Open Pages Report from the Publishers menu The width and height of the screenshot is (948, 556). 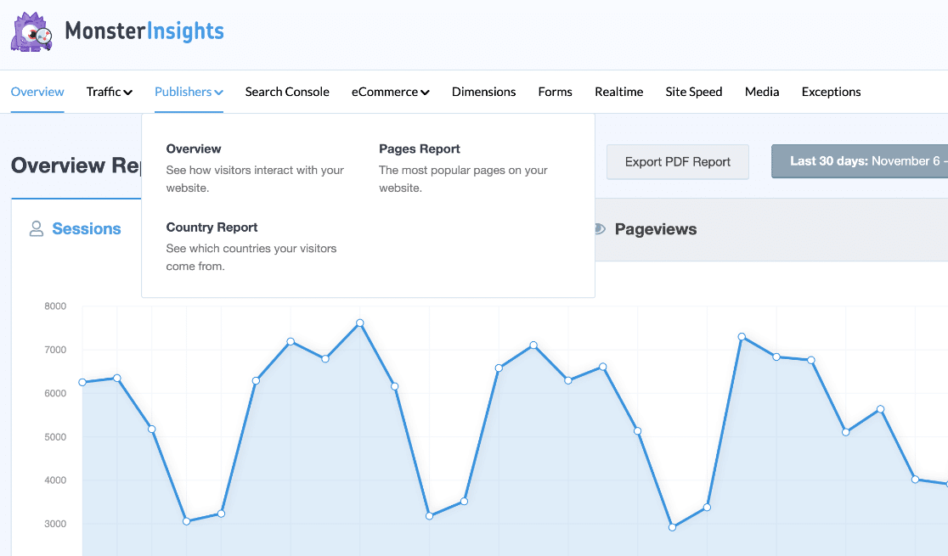coord(419,149)
